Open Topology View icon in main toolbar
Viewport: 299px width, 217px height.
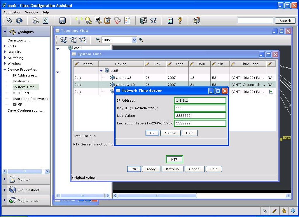(x=153, y=20)
